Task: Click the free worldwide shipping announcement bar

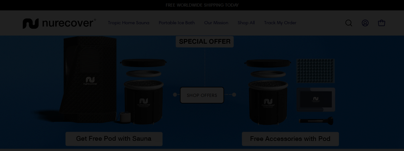Action: pos(202,5)
